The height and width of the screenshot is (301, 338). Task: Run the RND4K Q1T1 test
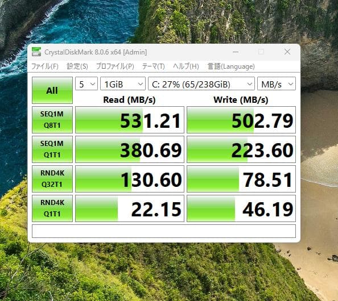[x=52, y=208]
